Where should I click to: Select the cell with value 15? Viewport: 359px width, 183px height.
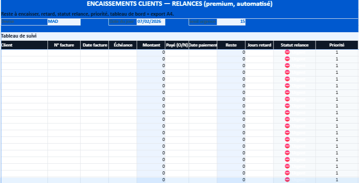pyautogui.click(x=231, y=21)
